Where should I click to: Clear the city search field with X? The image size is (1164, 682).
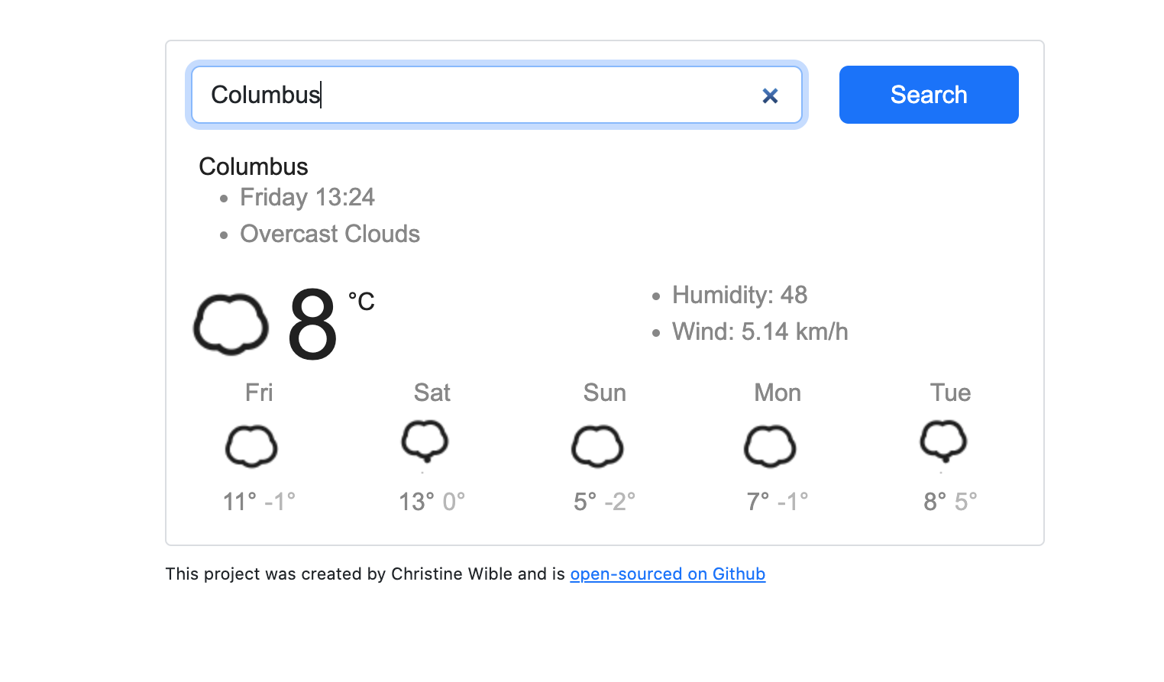tap(770, 95)
